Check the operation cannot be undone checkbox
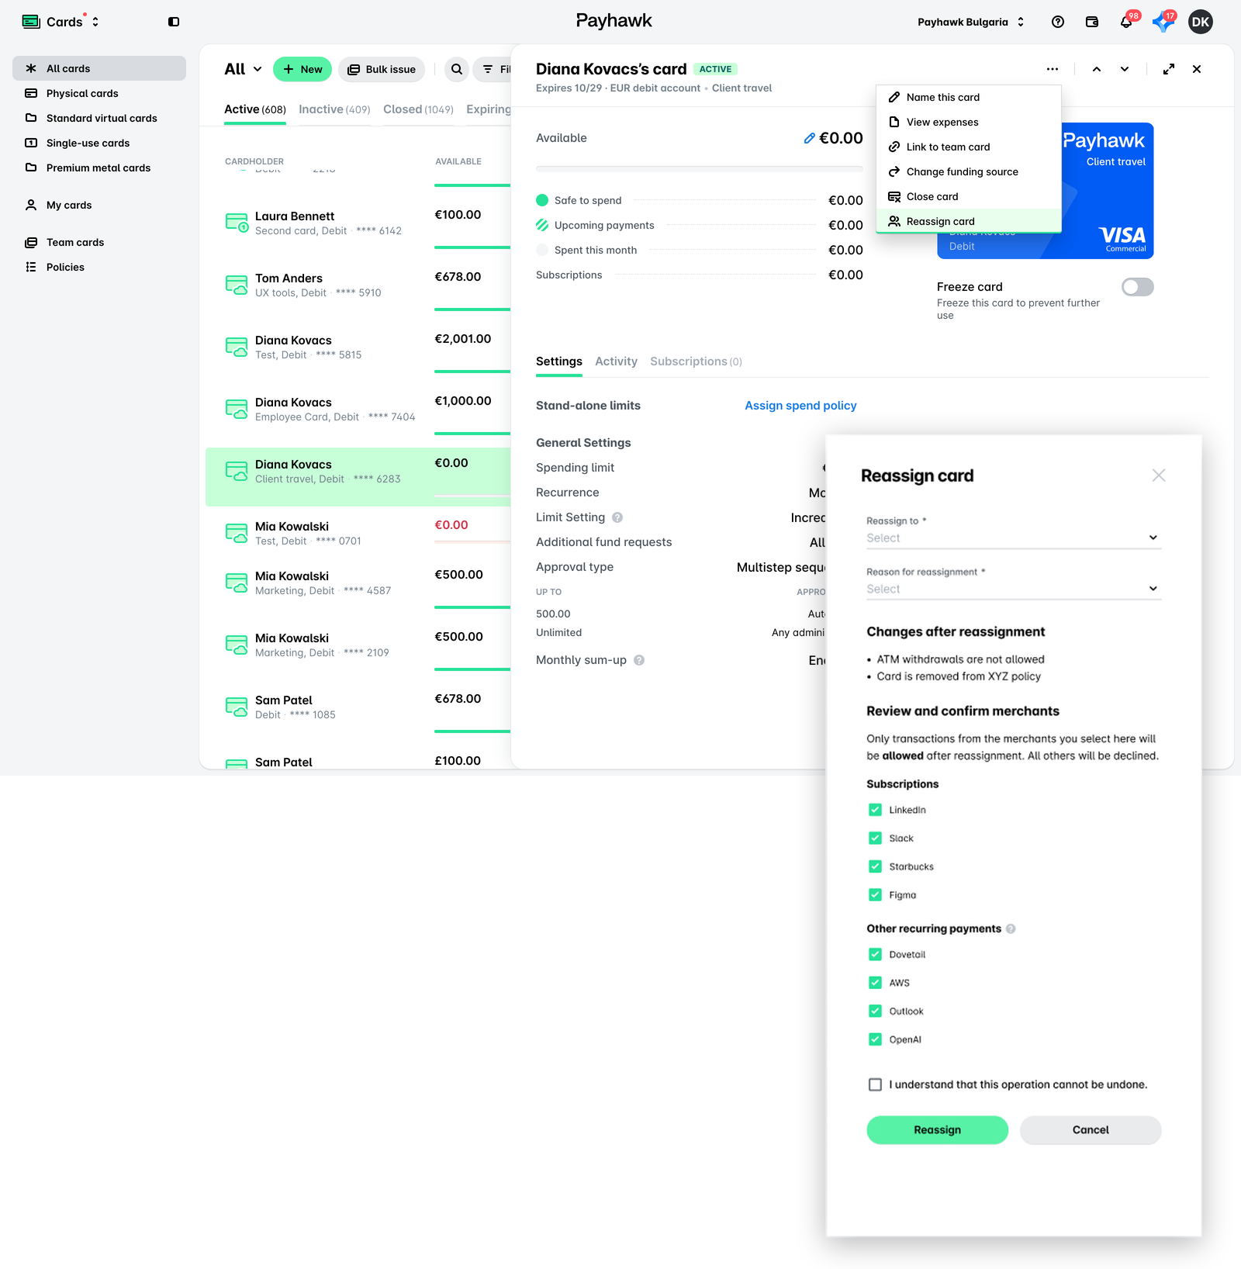The width and height of the screenshot is (1241, 1269). tap(875, 1084)
